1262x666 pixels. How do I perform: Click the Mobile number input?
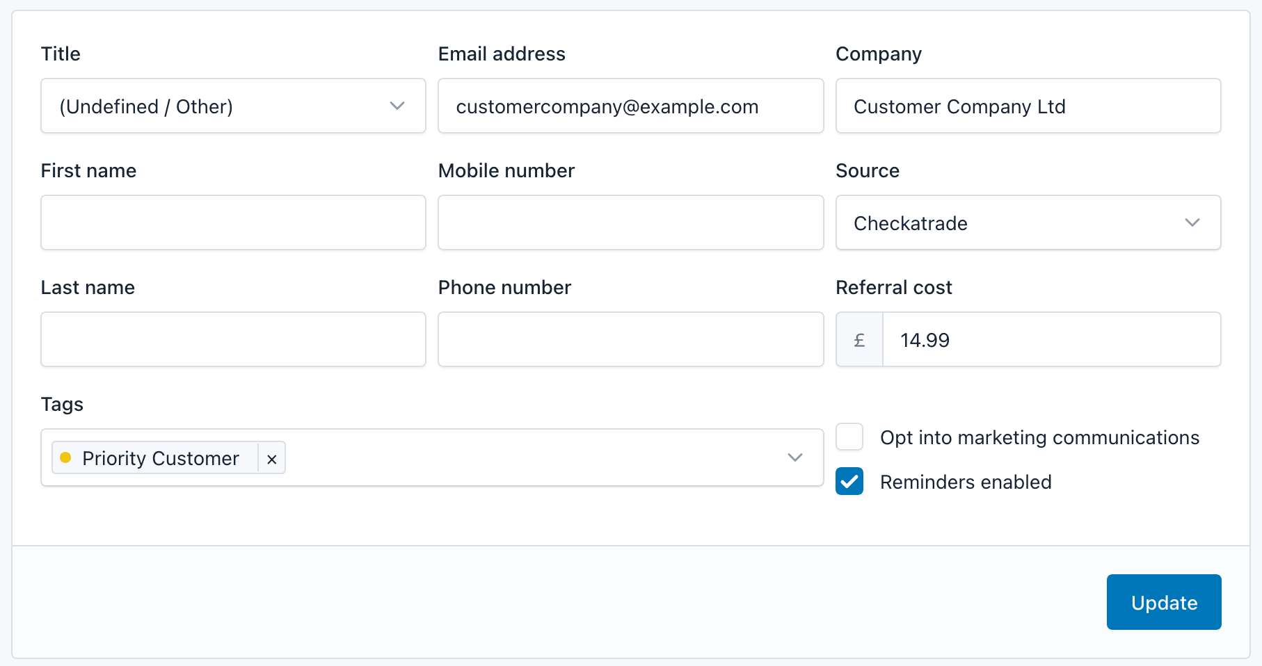[x=630, y=222]
